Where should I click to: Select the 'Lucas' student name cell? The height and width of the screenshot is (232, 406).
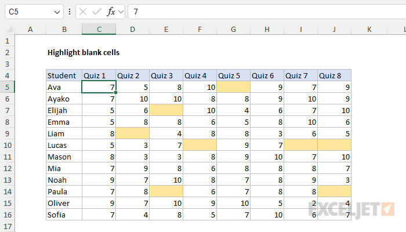coord(64,145)
